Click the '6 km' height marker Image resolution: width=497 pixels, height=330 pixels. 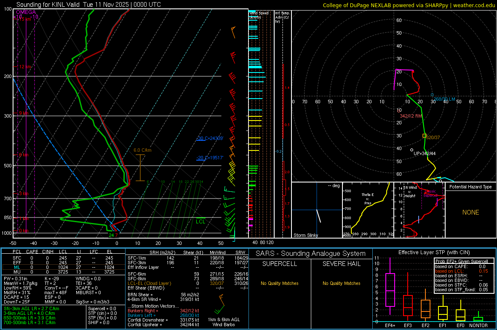(x=24, y=155)
